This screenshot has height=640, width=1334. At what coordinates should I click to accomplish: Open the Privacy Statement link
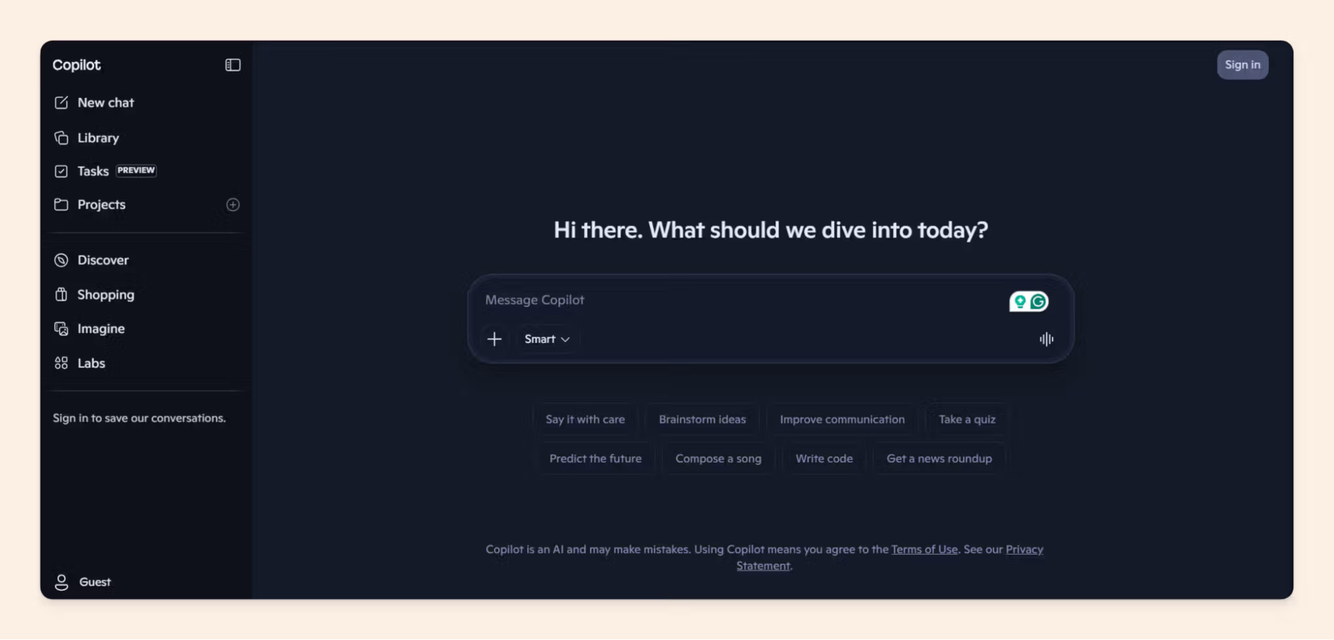tap(1024, 549)
